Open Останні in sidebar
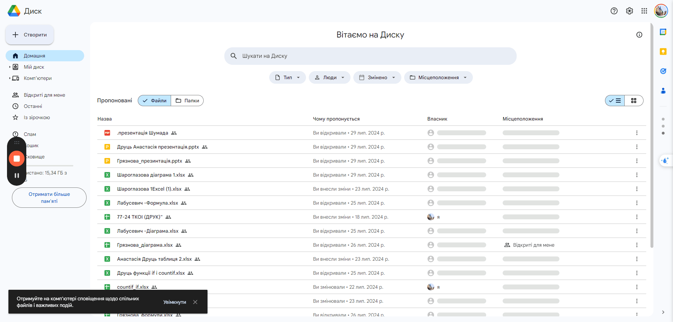Image resolution: width=673 pixels, height=322 pixels. [45, 106]
